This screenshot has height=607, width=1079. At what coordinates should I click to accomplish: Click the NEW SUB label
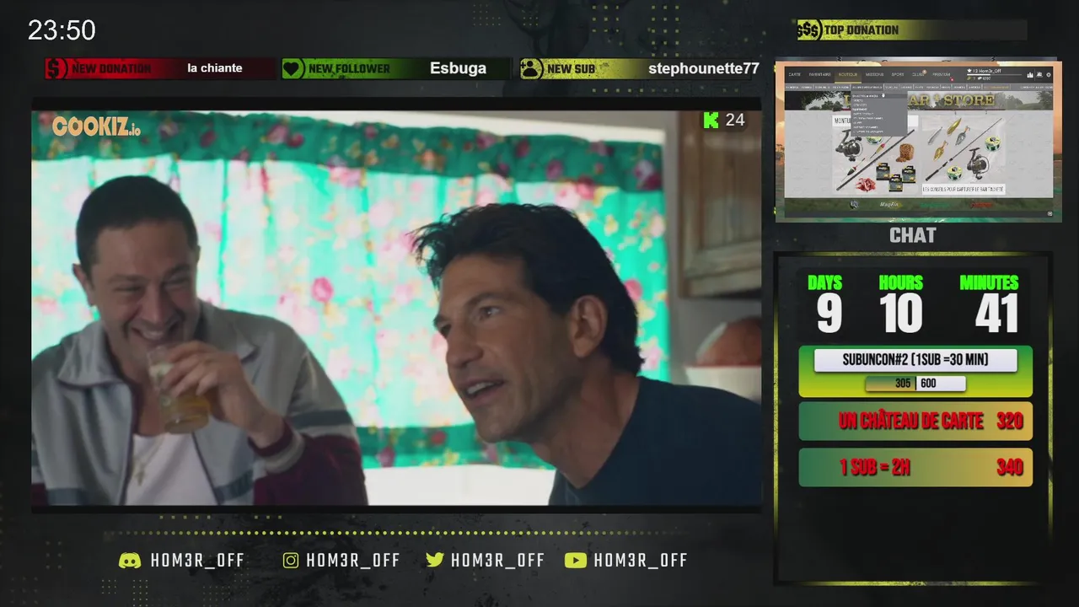click(x=571, y=68)
